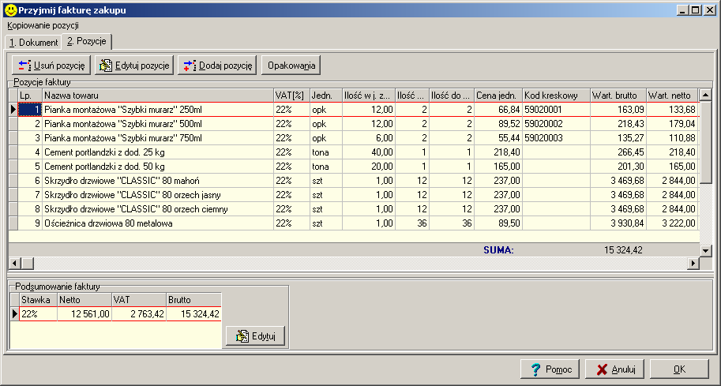This screenshot has height=386, width=721.
Task: Select the 2. Pozycje tab
Action: [x=86, y=41]
